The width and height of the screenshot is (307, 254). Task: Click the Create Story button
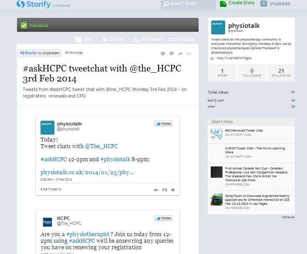click(x=237, y=3)
